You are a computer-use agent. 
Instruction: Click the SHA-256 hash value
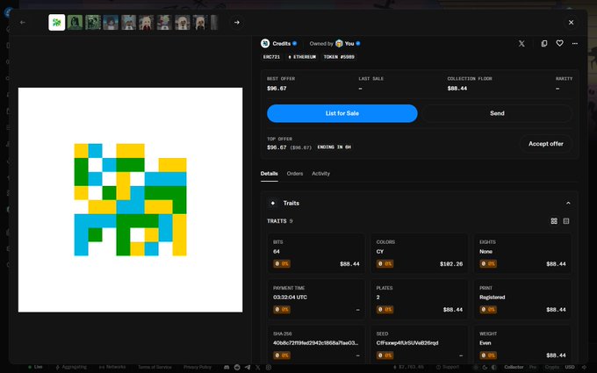pos(316,343)
